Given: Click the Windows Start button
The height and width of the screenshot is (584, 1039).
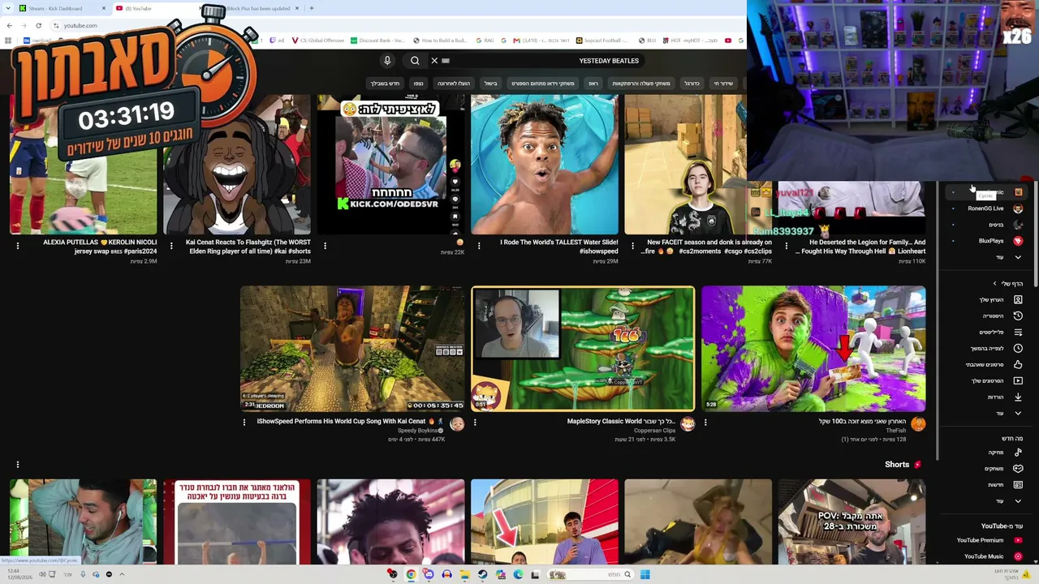Looking at the screenshot, I should pos(645,575).
